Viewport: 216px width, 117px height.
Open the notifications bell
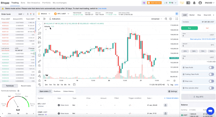[x=194, y=3]
